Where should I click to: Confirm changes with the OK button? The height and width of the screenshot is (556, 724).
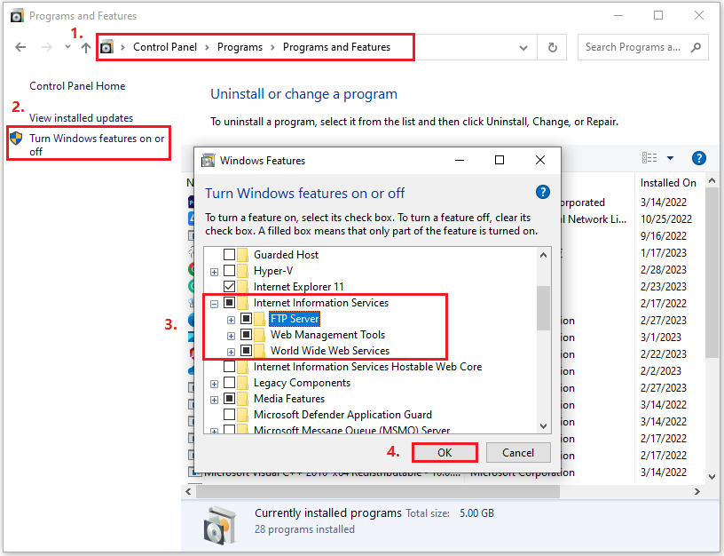click(445, 453)
